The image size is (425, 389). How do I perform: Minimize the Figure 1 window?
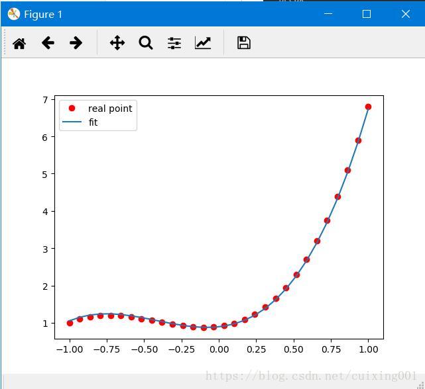click(x=328, y=14)
